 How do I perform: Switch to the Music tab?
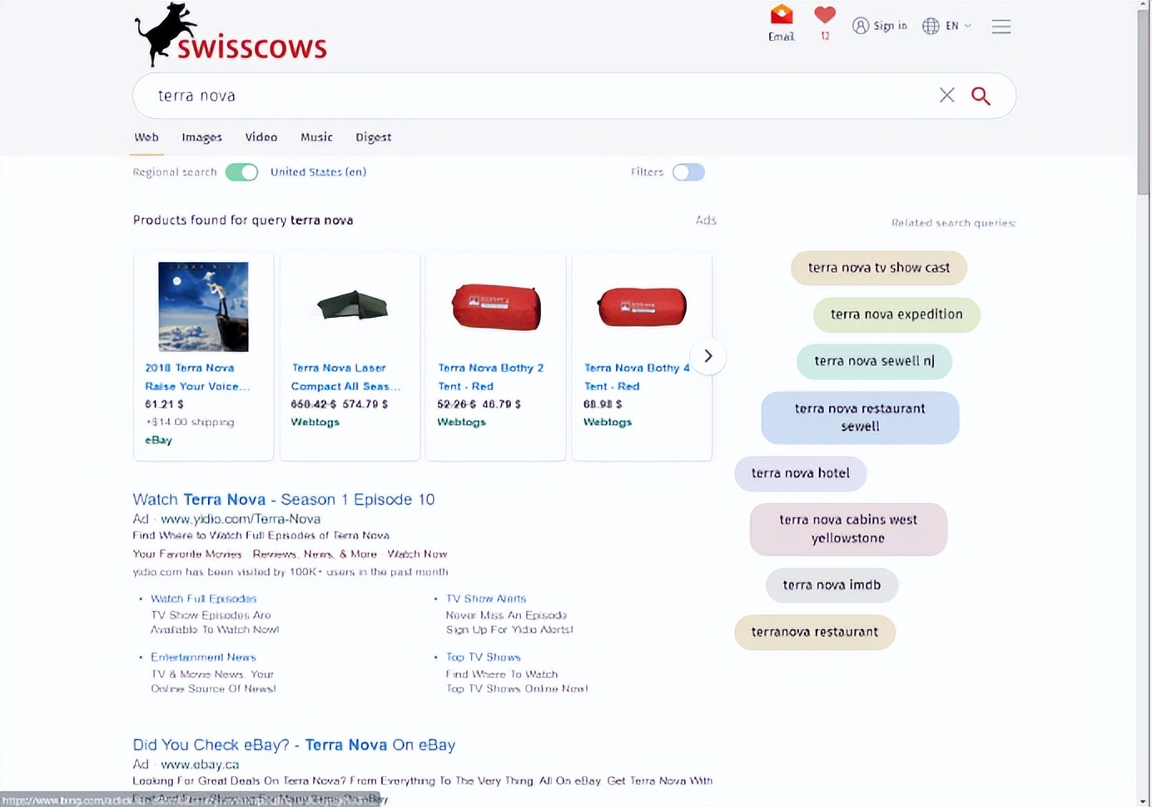pyautogui.click(x=316, y=137)
